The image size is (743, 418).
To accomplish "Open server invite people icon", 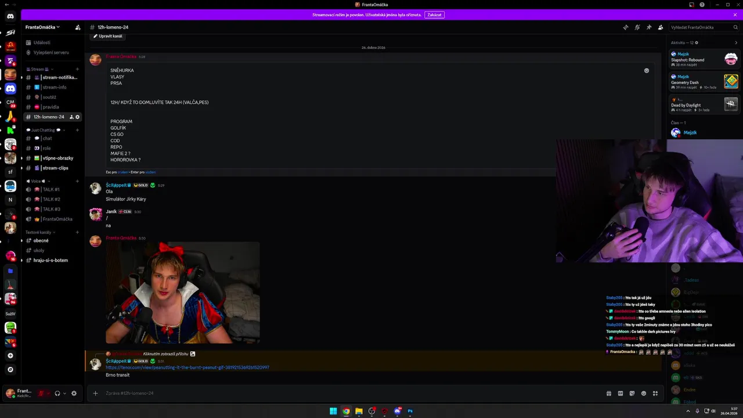I will (x=78, y=27).
